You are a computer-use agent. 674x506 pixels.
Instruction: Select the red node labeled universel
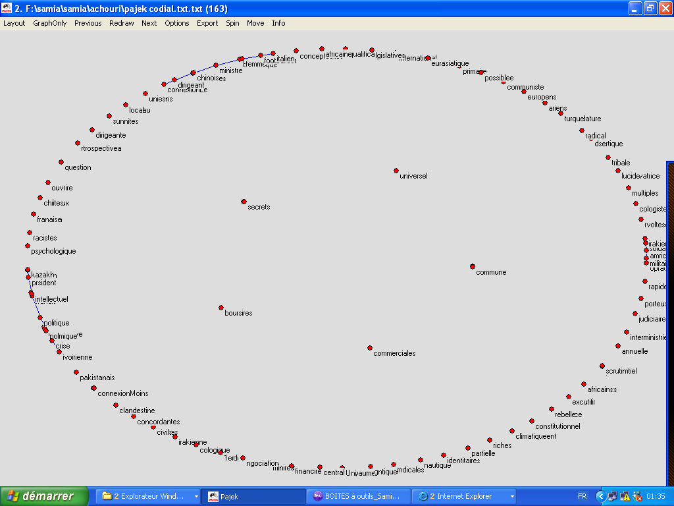coord(396,171)
